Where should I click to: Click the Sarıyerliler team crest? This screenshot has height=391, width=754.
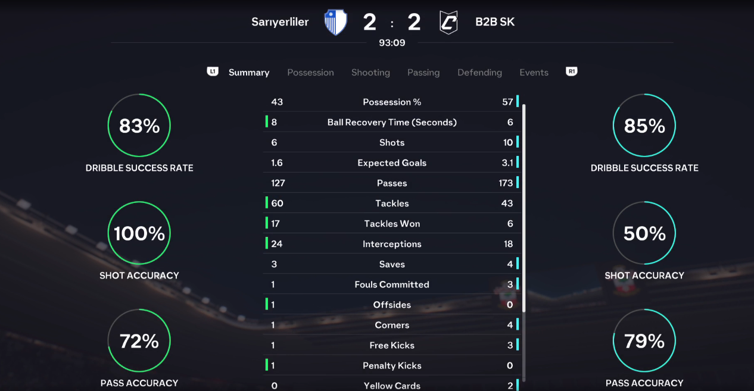click(335, 23)
